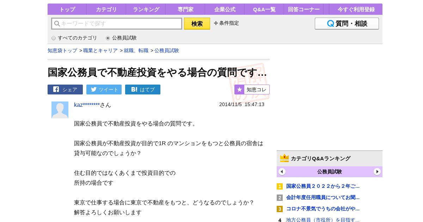423x222 pixels.
Task: Open 回答コーナー tab
Action: click(304, 10)
